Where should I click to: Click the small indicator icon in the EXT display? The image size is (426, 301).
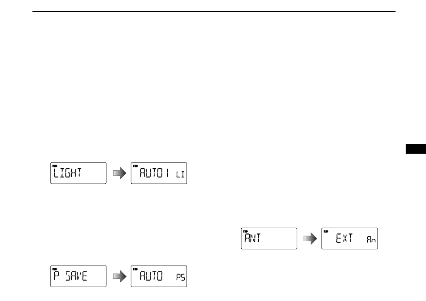point(326,231)
